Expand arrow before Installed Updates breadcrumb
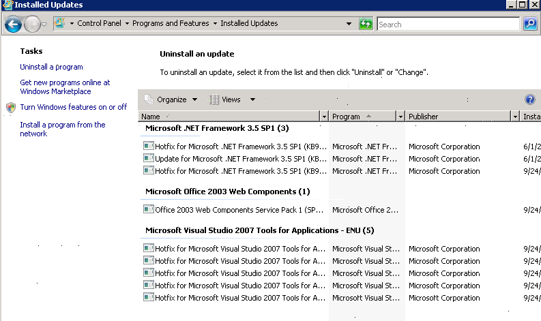541x321 pixels. [215, 23]
